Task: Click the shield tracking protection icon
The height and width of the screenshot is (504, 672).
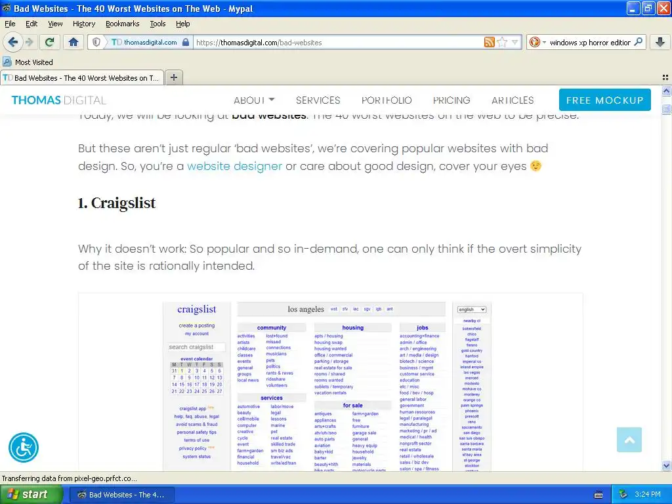Action: 96,42
